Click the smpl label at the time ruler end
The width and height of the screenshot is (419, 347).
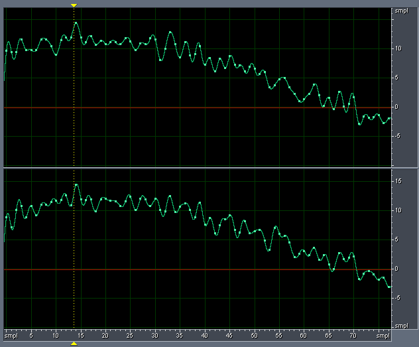383,336
